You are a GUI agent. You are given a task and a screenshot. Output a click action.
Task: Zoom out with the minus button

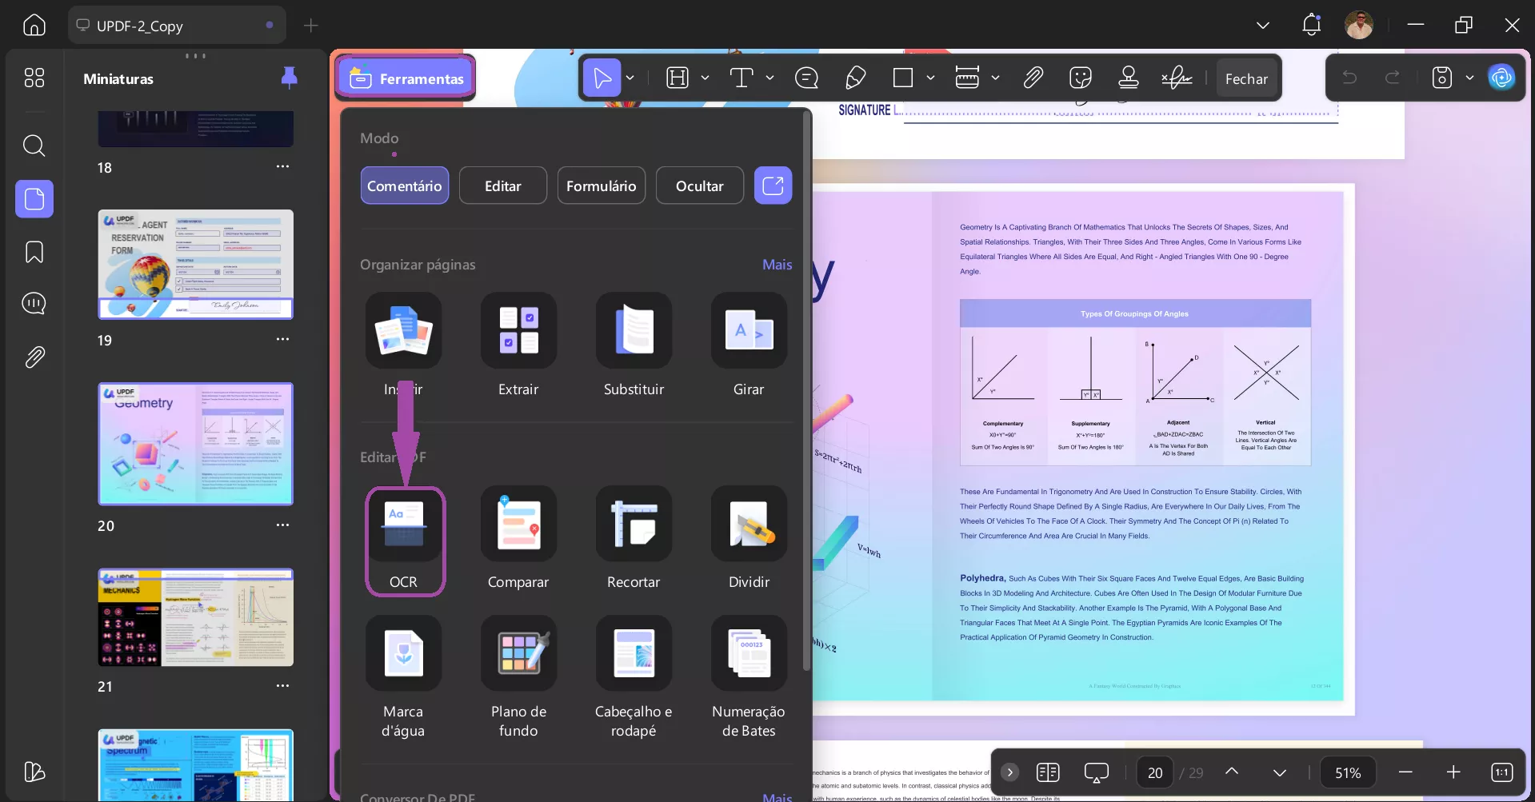(x=1405, y=772)
